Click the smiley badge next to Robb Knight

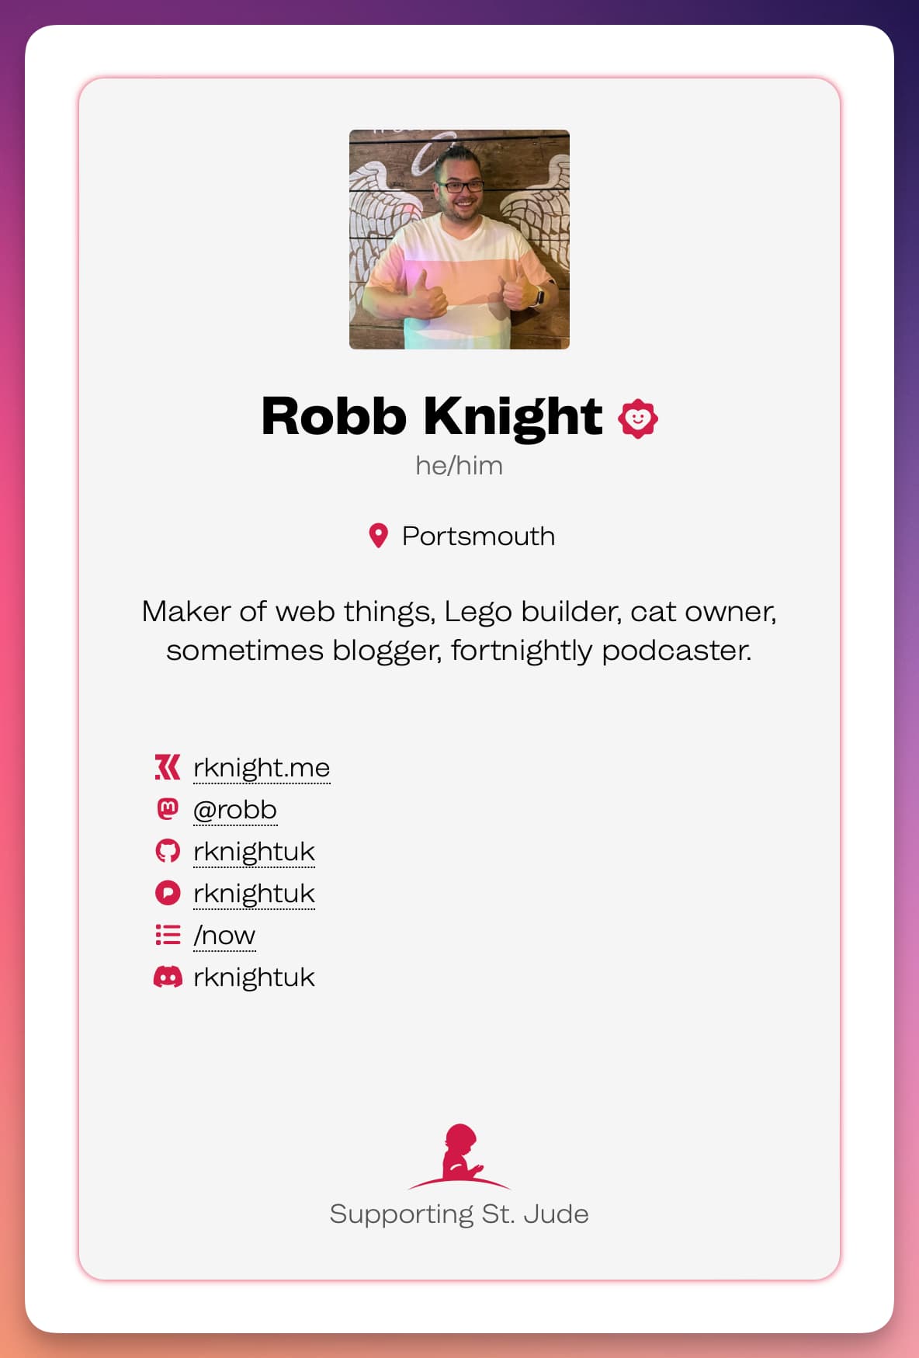pyautogui.click(x=638, y=419)
